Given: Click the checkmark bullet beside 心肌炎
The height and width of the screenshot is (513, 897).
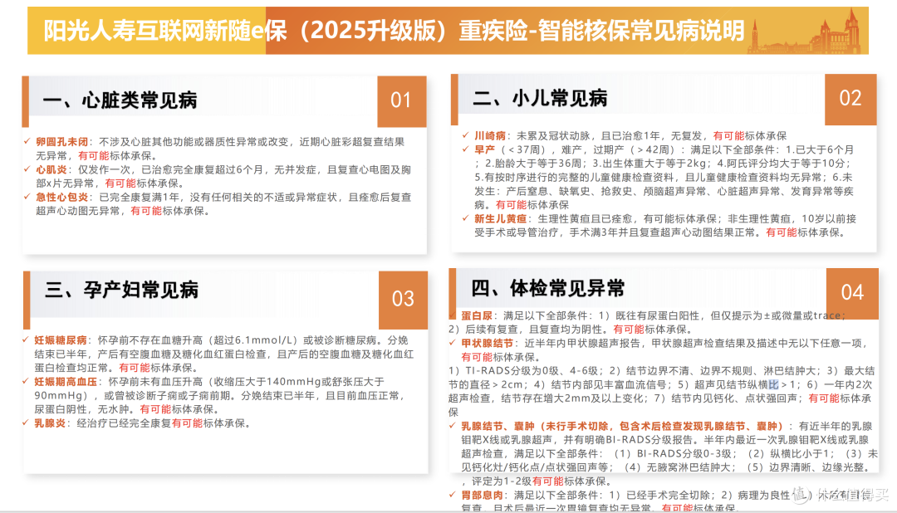Looking at the screenshot, I should point(27,169).
